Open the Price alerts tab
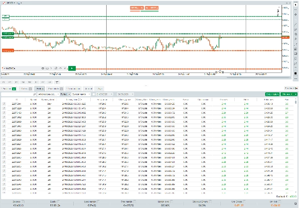Viewport: 299px width, 208px height. (x=55, y=89)
